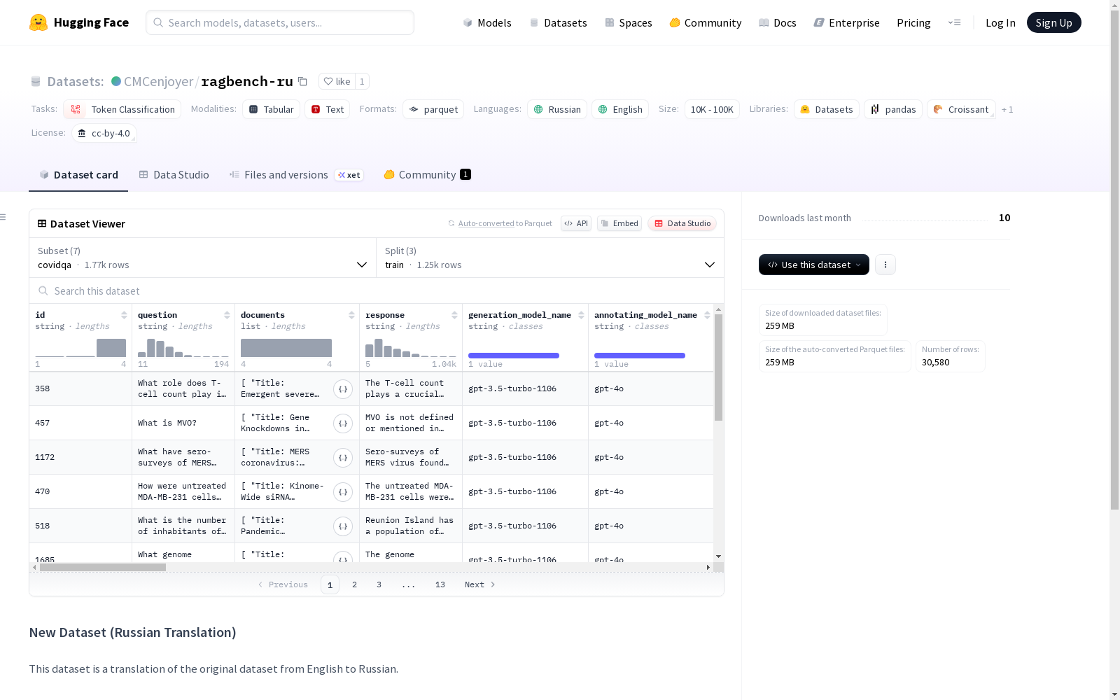Open the Community tab
The width and height of the screenshot is (1120, 700).
427,175
